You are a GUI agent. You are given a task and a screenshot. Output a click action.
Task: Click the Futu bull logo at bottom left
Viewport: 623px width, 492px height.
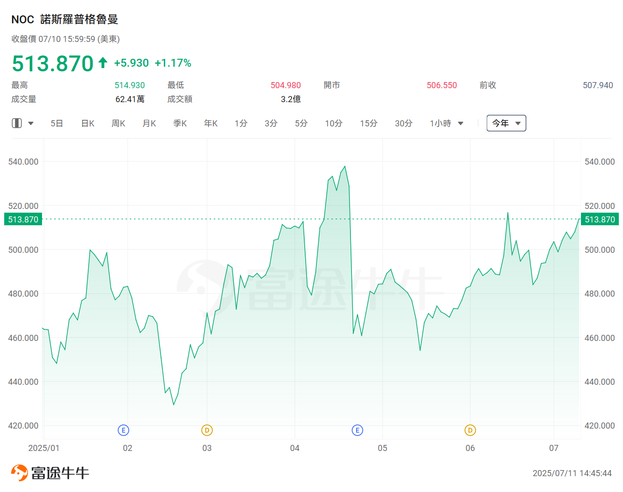click(x=20, y=473)
